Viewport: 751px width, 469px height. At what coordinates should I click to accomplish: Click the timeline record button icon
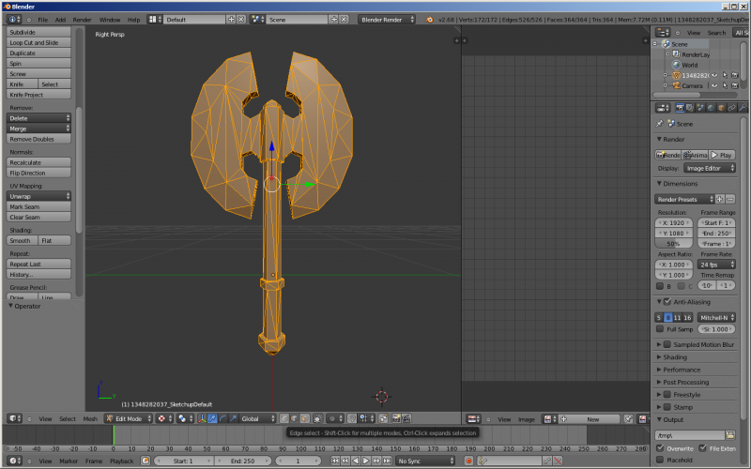(468, 461)
